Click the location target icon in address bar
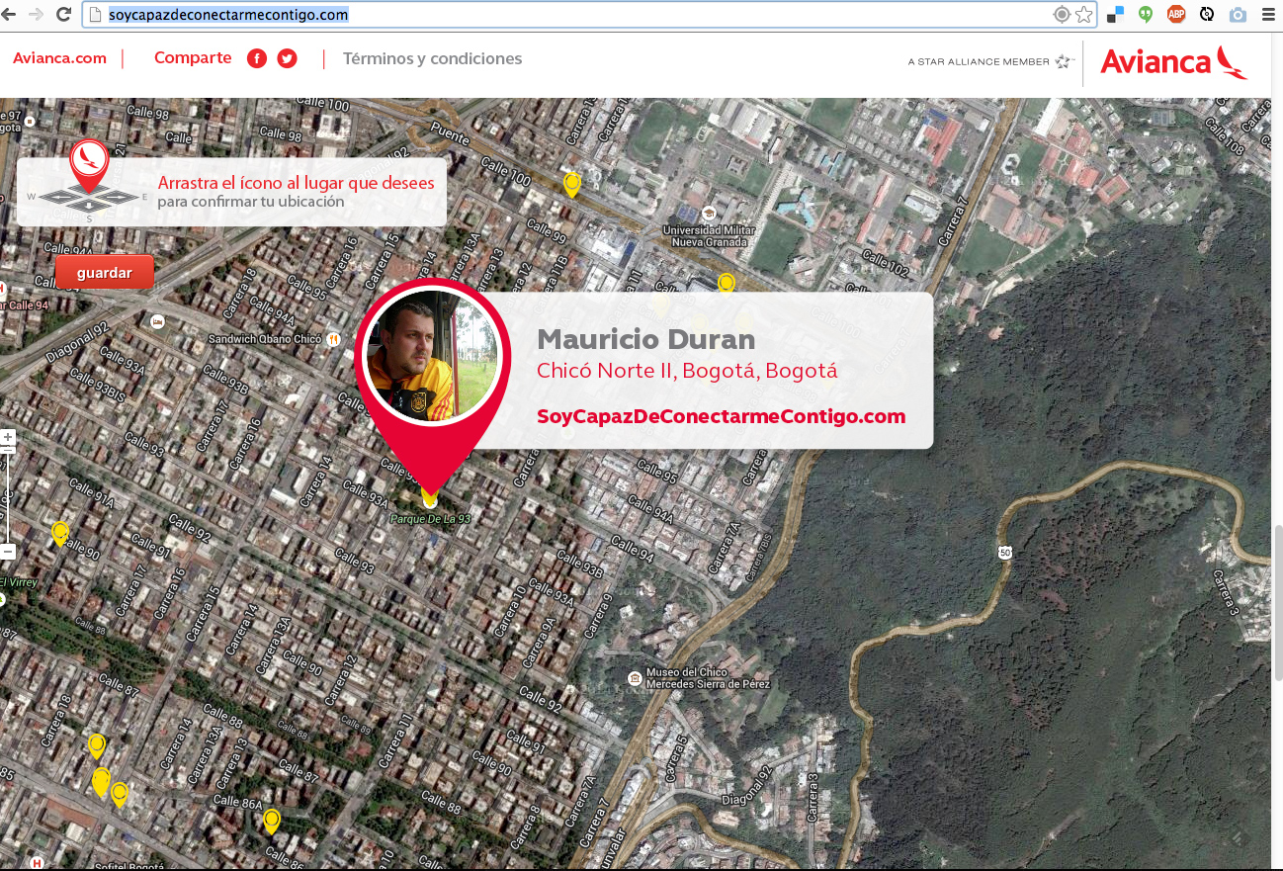This screenshot has height=871, width=1283. 1062,14
